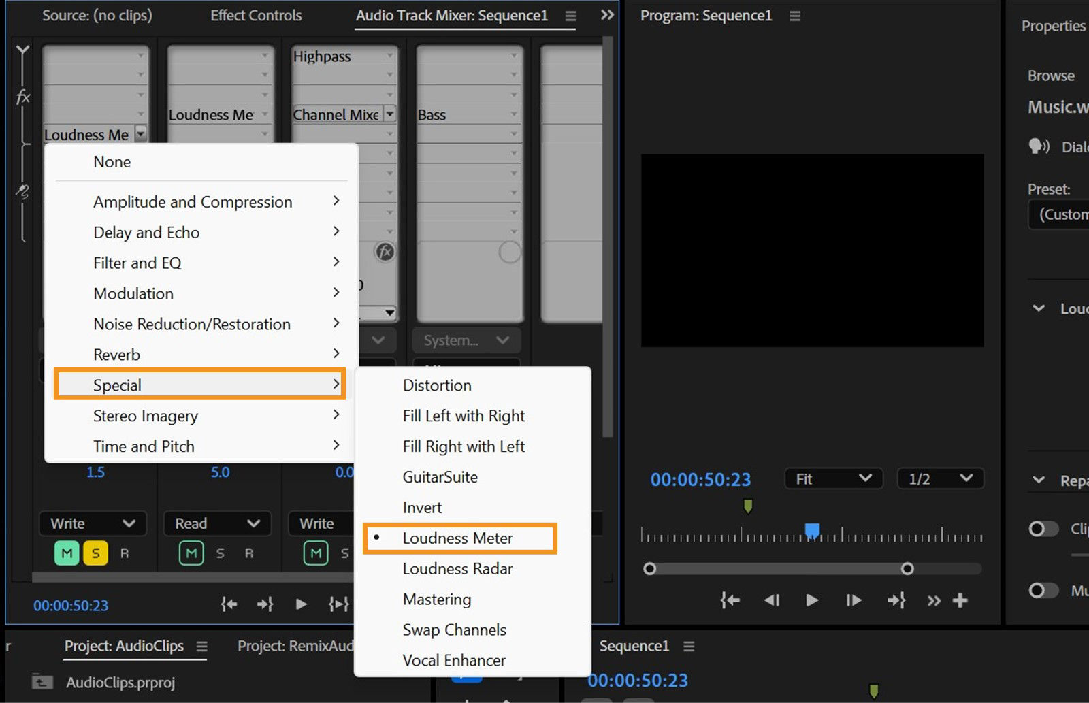
Task: Click the Go to Out point icon
Action: coord(896,600)
